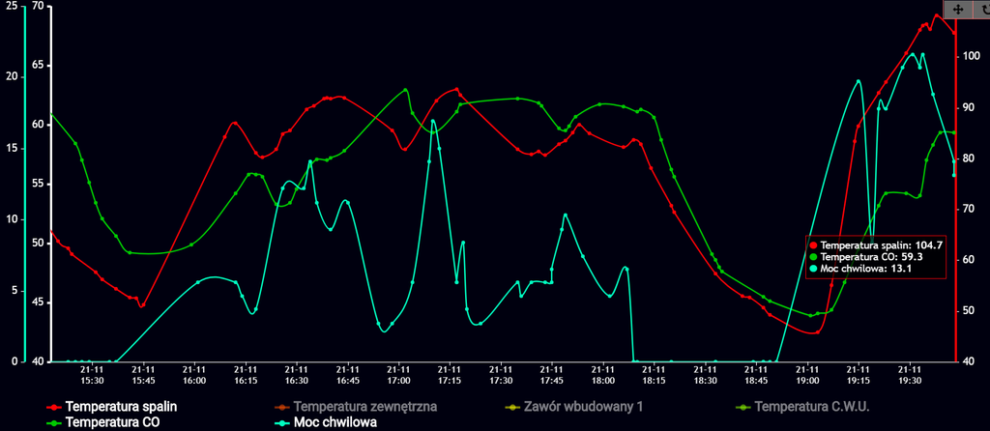The image size is (990, 431).
Task: Click the 21-11 17:00 time axis label
Action: pyautogui.click(x=399, y=374)
